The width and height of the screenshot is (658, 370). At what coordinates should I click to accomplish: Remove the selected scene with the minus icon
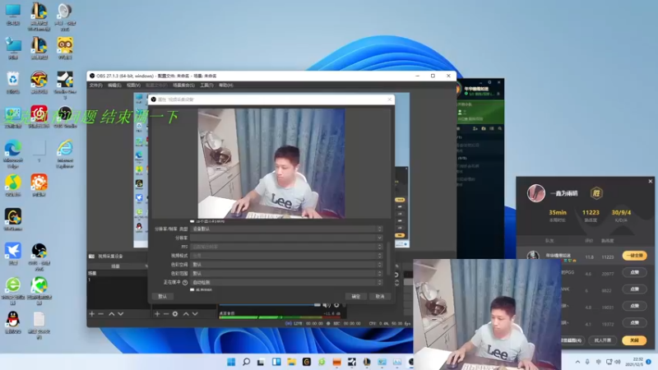point(100,314)
